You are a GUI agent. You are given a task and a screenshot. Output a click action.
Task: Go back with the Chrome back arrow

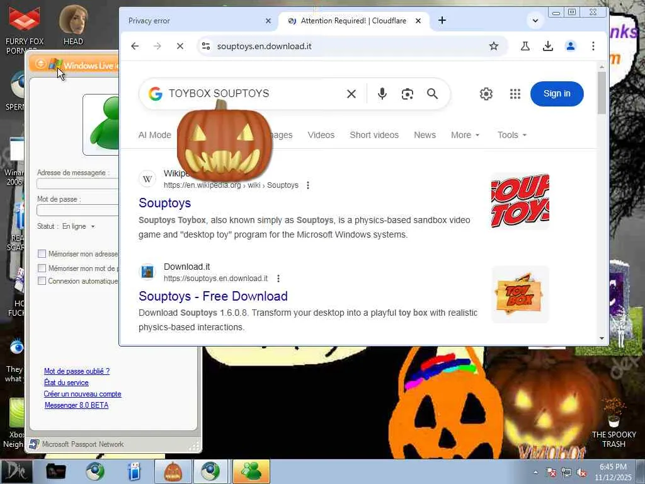(135, 46)
